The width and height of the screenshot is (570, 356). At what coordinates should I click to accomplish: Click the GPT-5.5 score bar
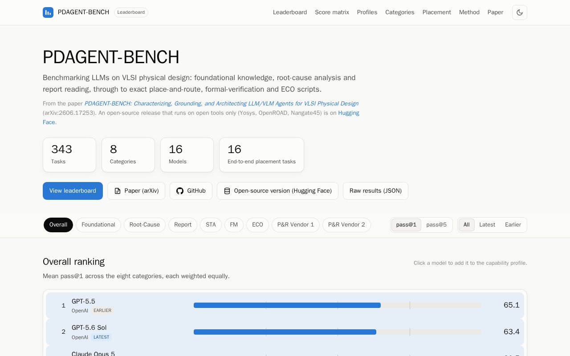(x=337, y=305)
